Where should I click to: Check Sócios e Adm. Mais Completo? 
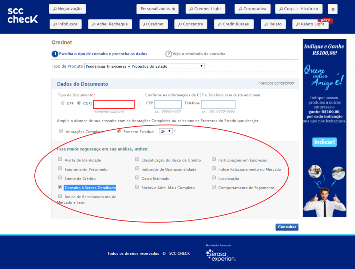coord(137,187)
